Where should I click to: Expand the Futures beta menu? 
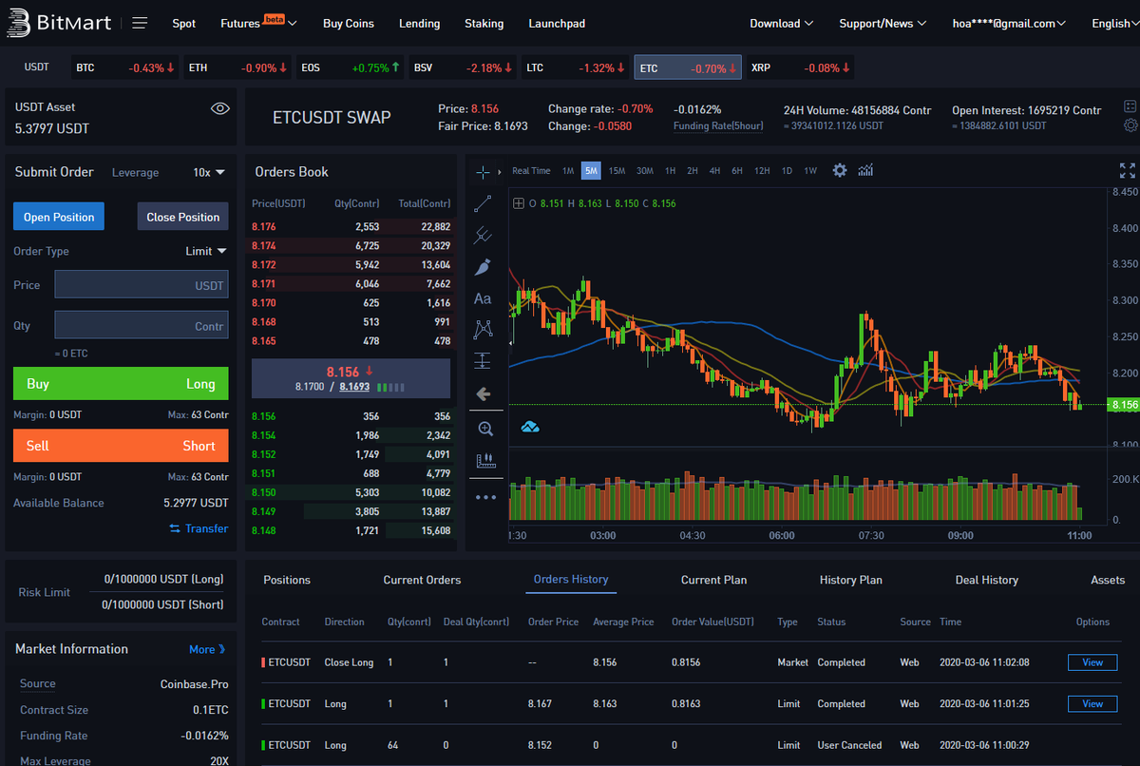coord(258,23)
